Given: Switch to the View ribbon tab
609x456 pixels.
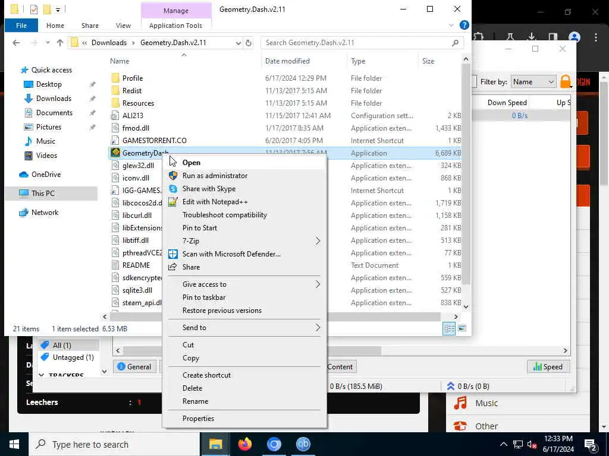Looking at the screenshot, I should (123, 26).
